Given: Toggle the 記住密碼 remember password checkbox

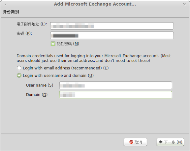Looking at the screenshot, I should click(x=53, y=44).
